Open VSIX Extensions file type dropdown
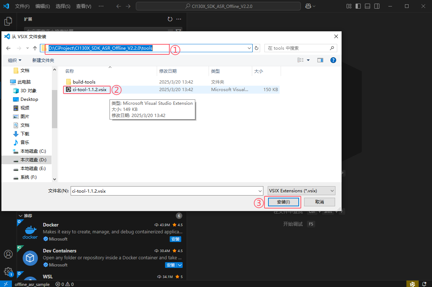The image size is (432, 287). coord(302,190)
